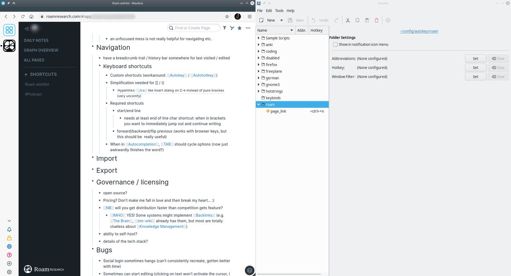Viewport: 511px width, 276px height.
Task: Open the Wavebox hamburger menu
Action: (249, 17)
